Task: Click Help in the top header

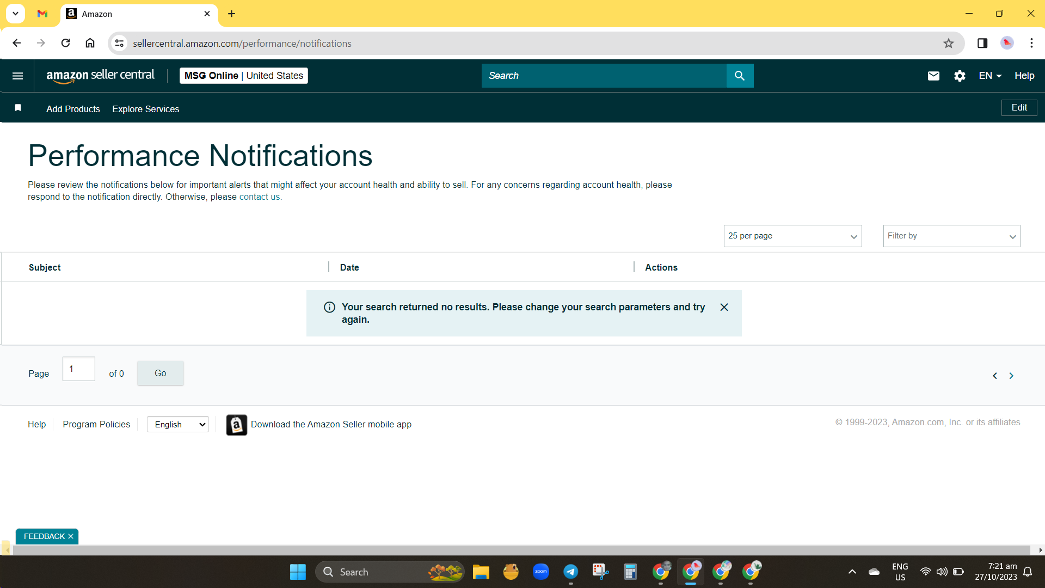Action: (x=1024, y=76)
